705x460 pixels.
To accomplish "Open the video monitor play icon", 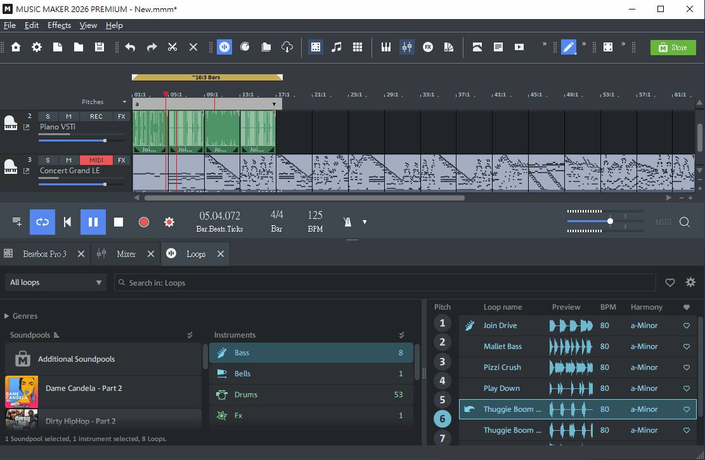I will click(x=519, y=47).
